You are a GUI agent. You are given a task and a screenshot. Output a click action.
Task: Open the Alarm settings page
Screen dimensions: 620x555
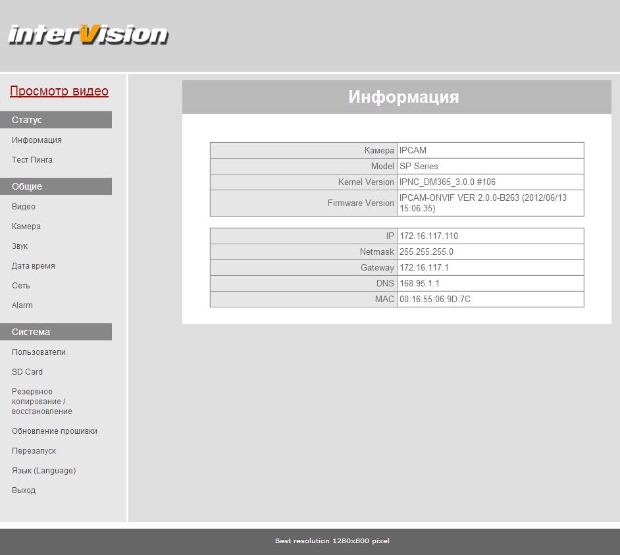22,305
